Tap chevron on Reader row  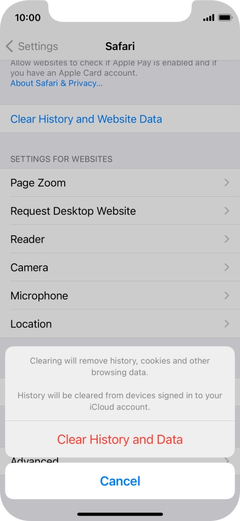tap(227, 239)
